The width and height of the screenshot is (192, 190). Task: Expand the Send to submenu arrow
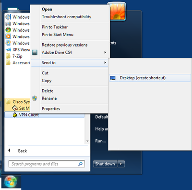pyautogui.click(x=105, y=63)
